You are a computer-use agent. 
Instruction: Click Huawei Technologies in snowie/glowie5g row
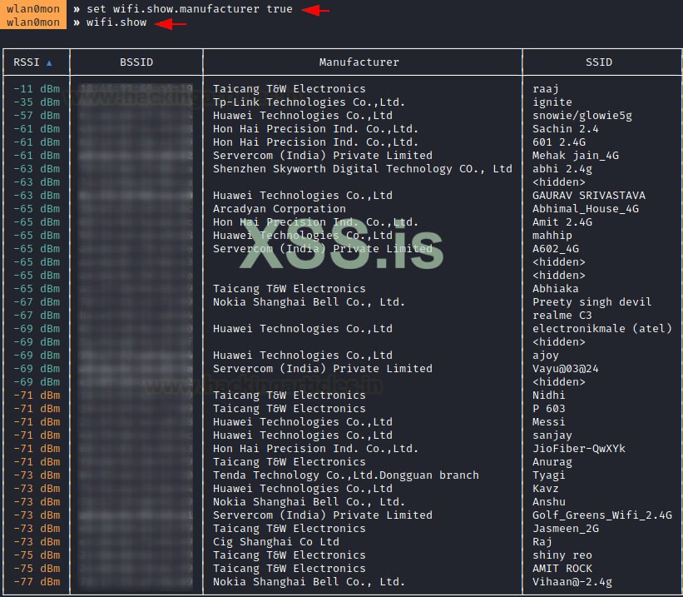tap(302, 116)
